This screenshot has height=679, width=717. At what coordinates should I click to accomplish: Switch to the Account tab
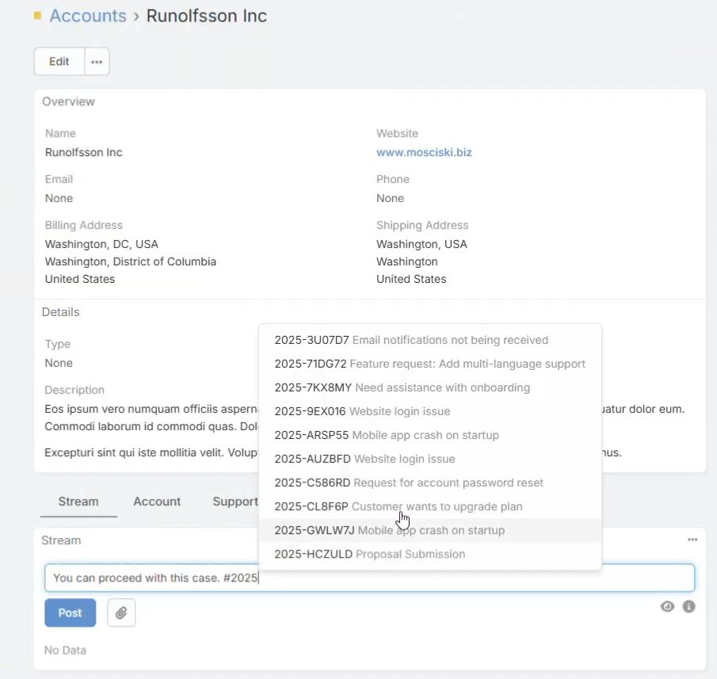[x=157, y=502]
